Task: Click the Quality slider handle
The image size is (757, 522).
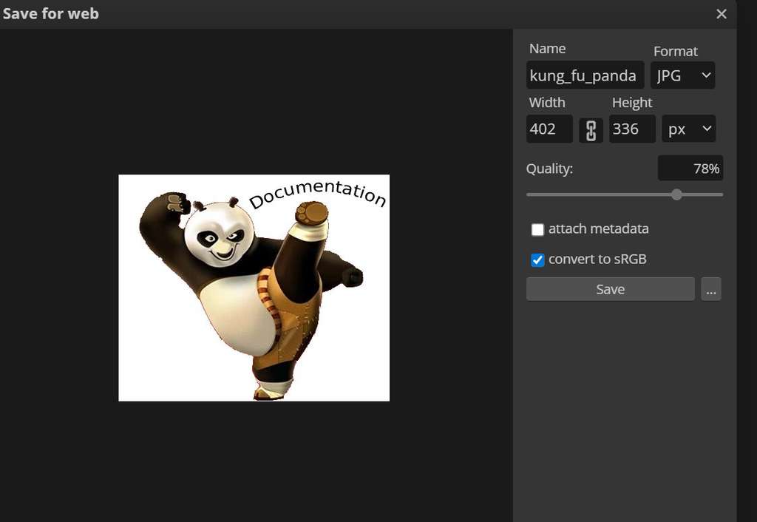Action: [x=677, y=194]
